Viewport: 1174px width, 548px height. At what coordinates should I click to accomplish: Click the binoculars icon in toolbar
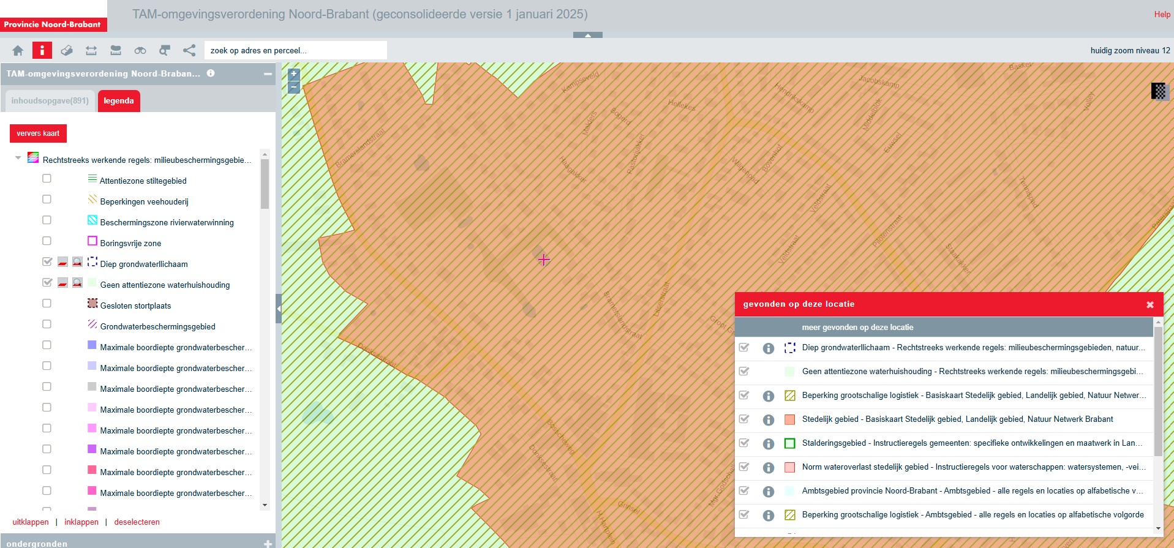(x=140, y=50)
